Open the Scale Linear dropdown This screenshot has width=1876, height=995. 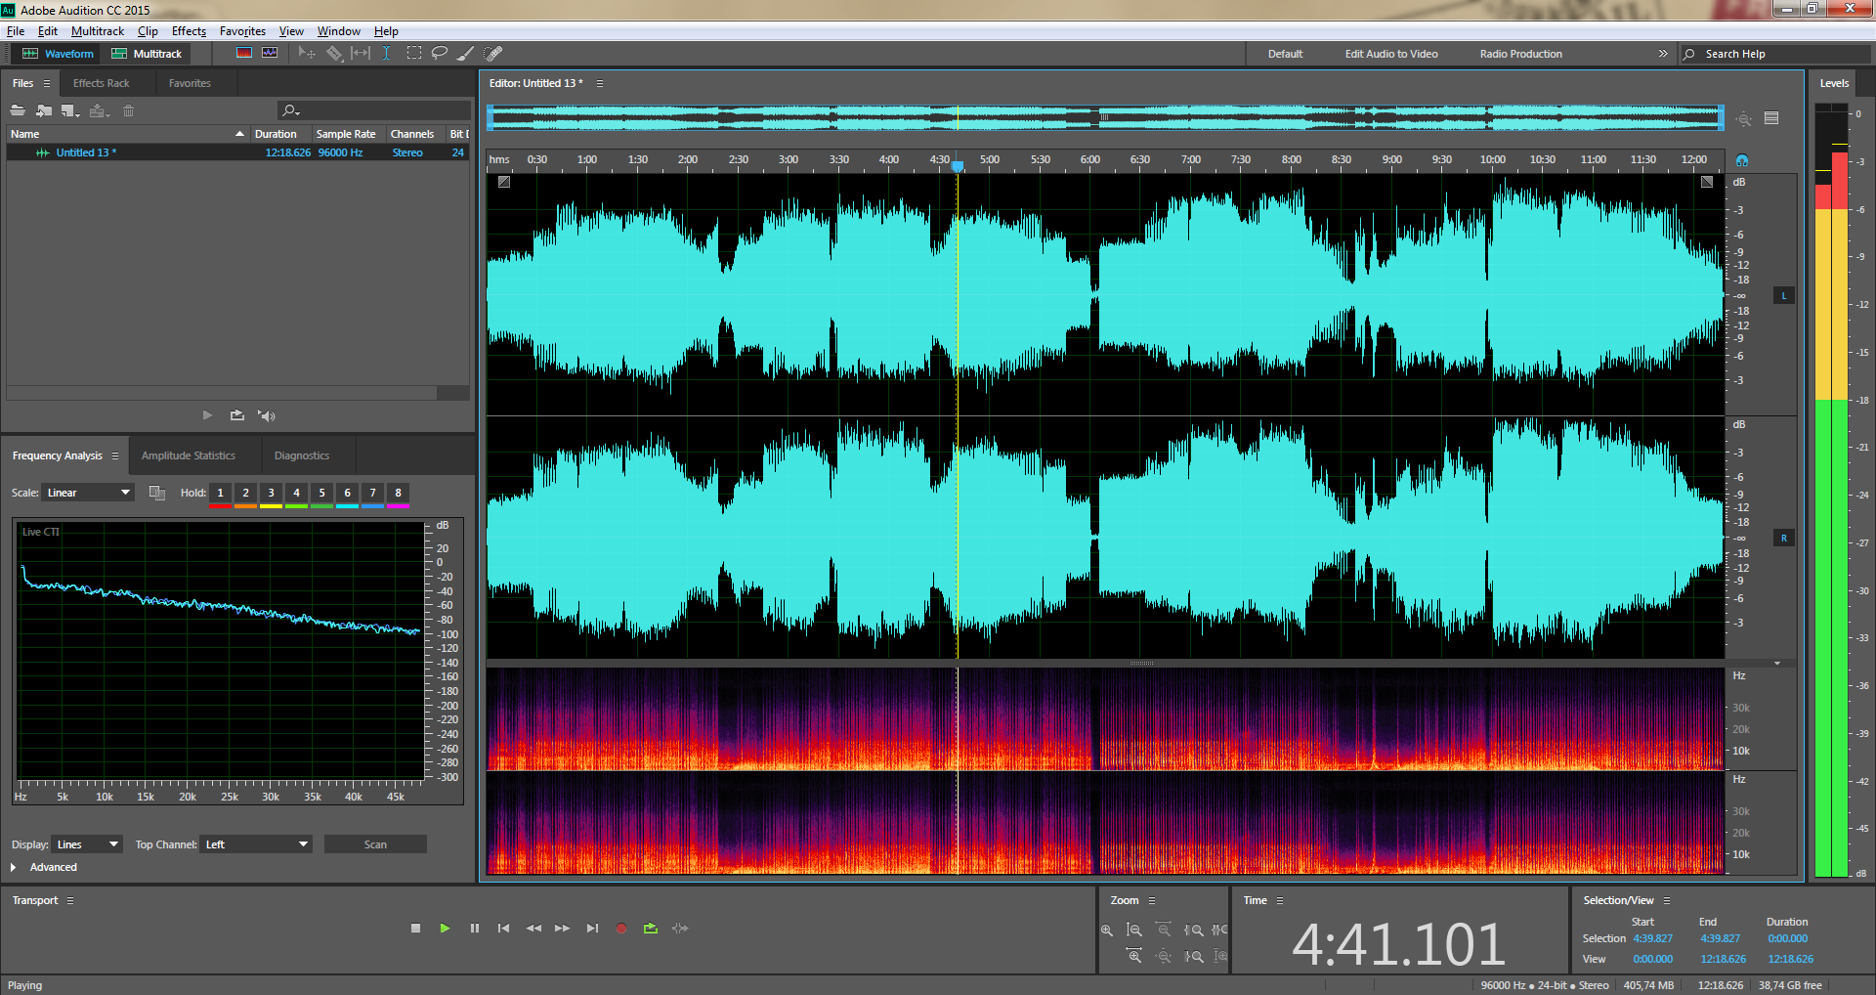88,493
